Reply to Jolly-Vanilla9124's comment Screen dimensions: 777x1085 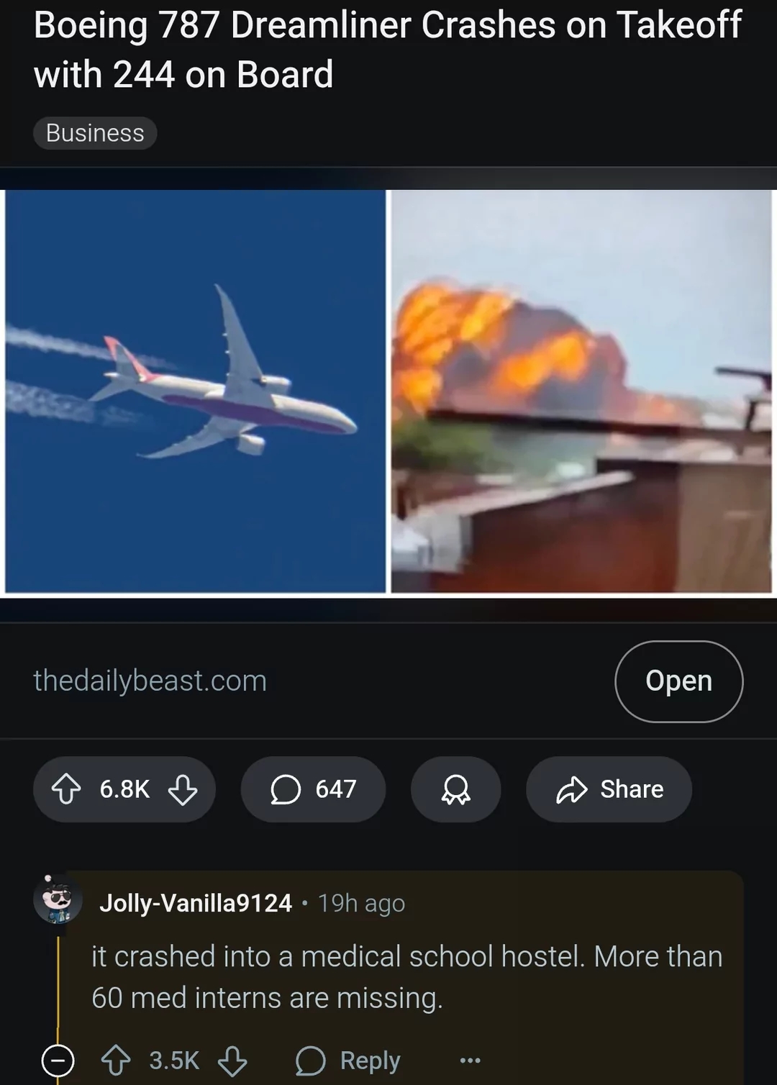coord(348,1061)
